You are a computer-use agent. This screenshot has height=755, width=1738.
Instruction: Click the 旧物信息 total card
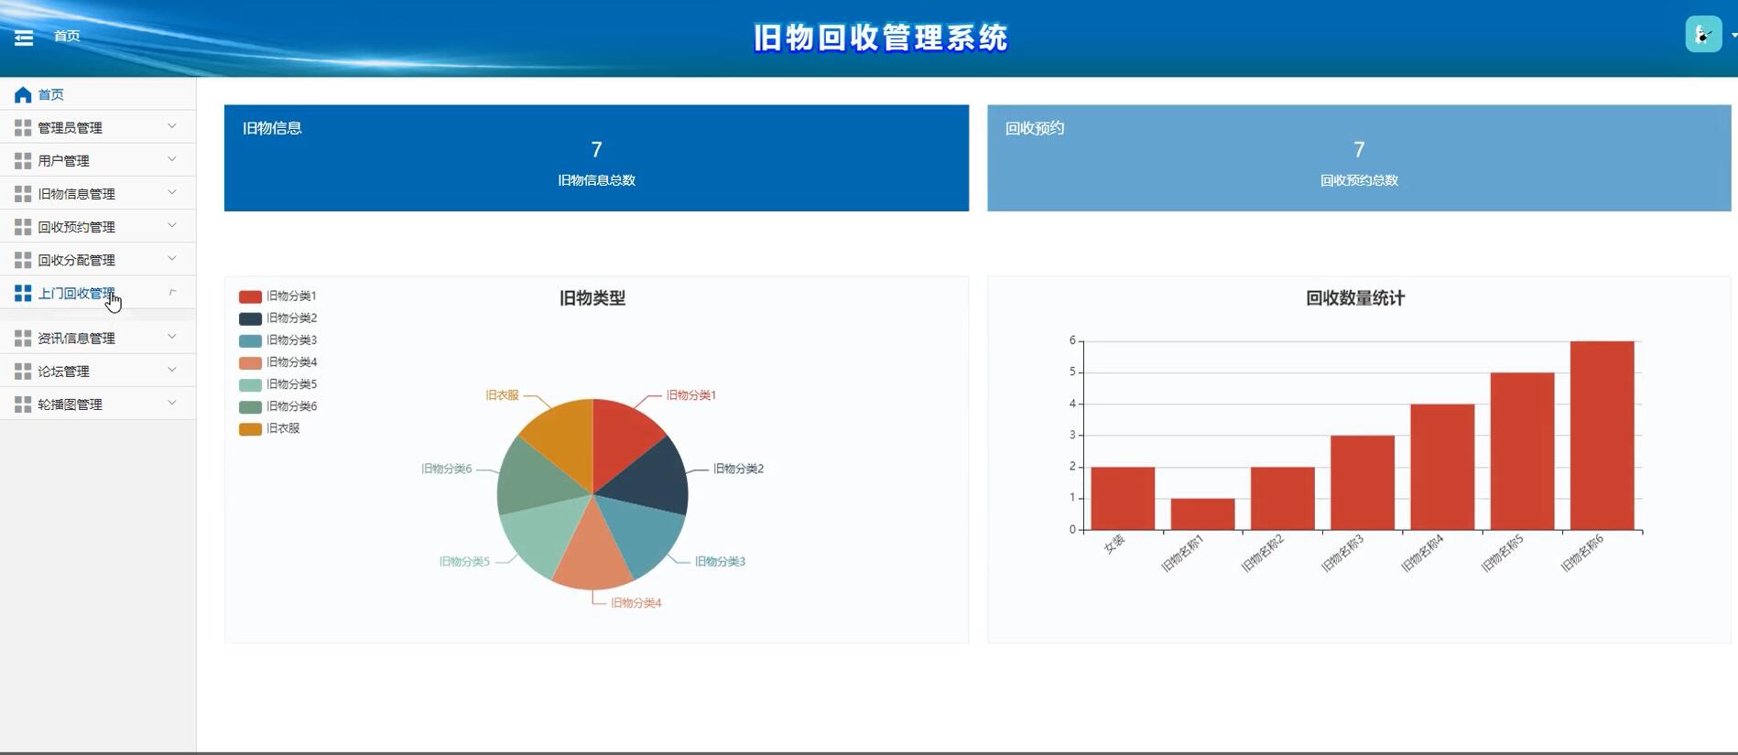[x=596, y=157]
